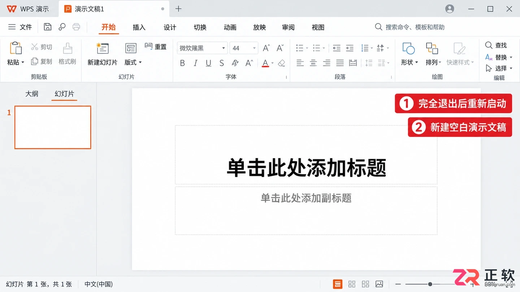
Task: Click the bulleted list icon
Action: (300, 48)
